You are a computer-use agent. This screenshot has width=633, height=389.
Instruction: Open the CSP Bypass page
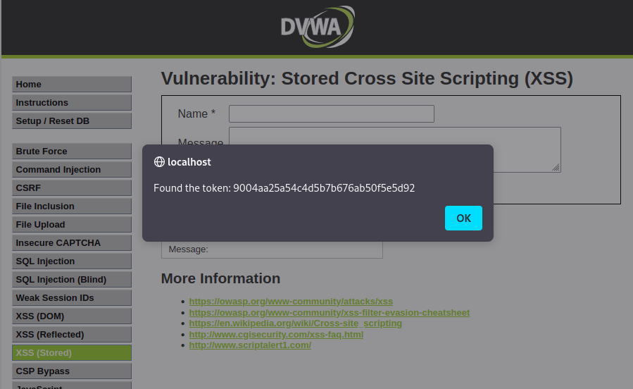[71, 371]
